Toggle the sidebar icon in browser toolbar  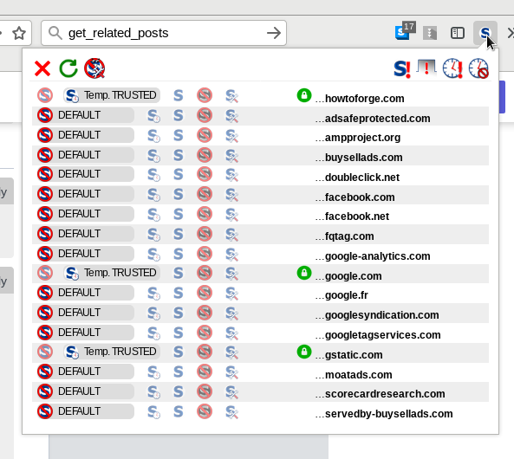(x=458, y=33)
